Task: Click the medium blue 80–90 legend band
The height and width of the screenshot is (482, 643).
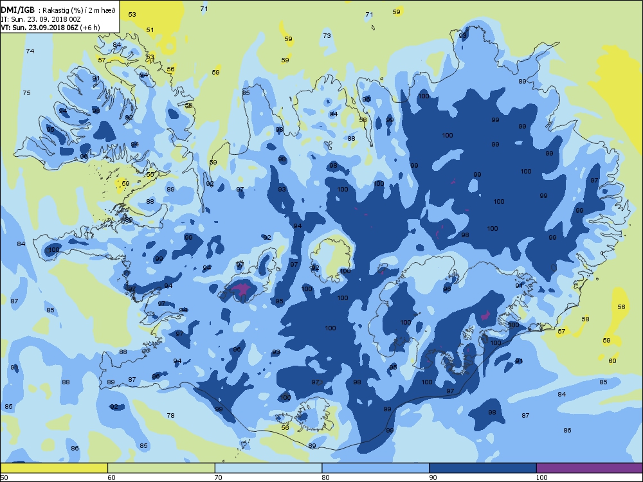Action: pos(376,468)
